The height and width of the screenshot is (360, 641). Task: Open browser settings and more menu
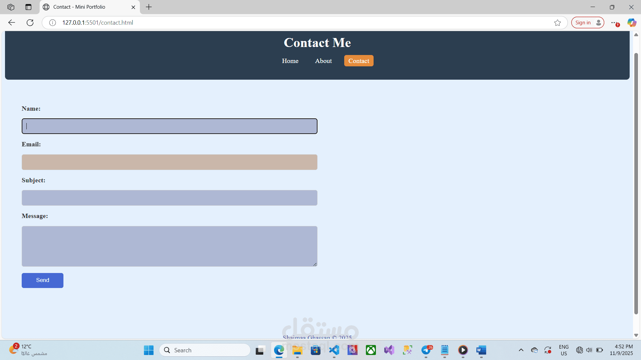(x=614, y=23)
